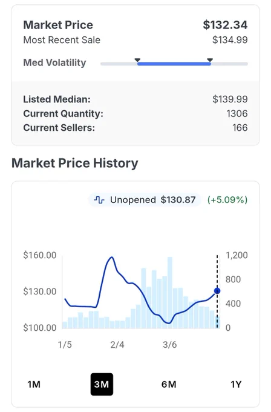This screenshot has width=271, height=412.
Task: Switch chart to 6M range
Action: [169, 384]
